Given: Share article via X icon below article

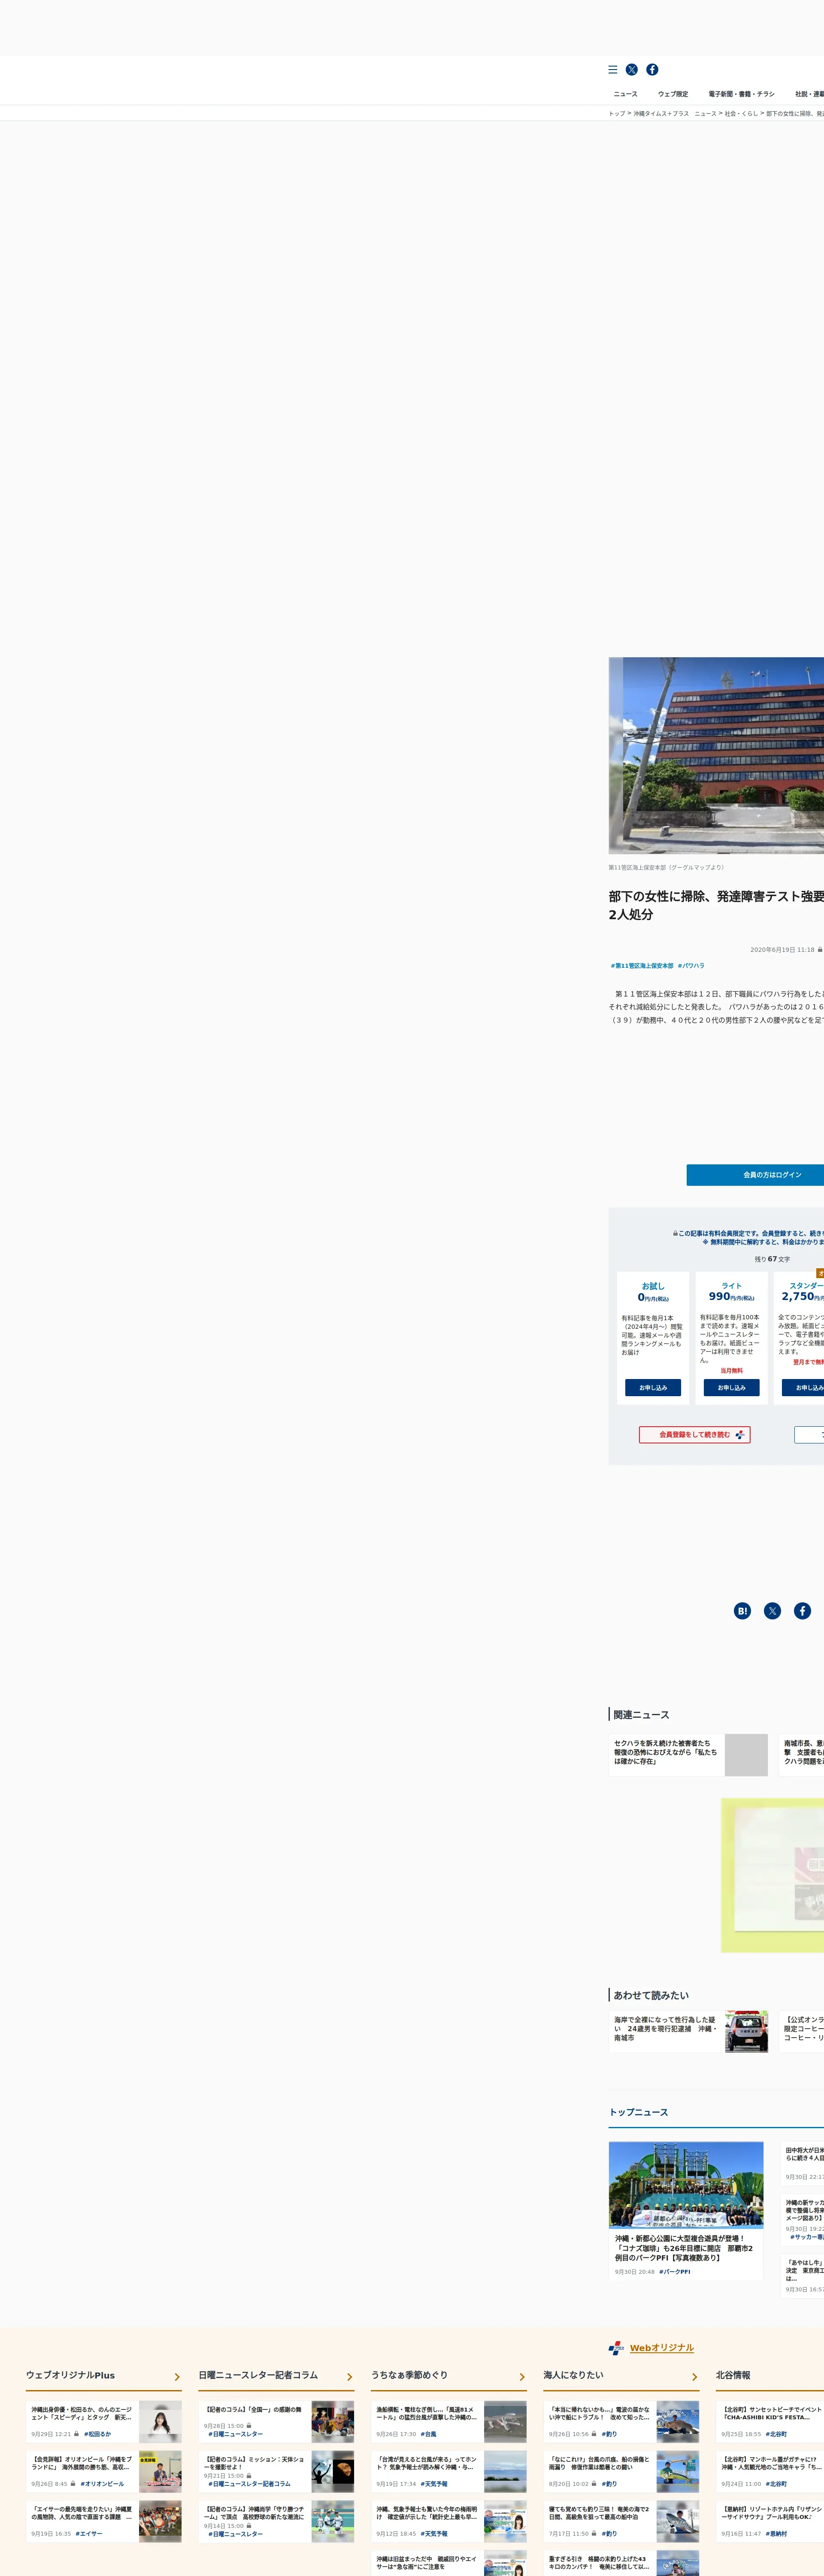Looking at the screenshot, I should coord(772,1611).
